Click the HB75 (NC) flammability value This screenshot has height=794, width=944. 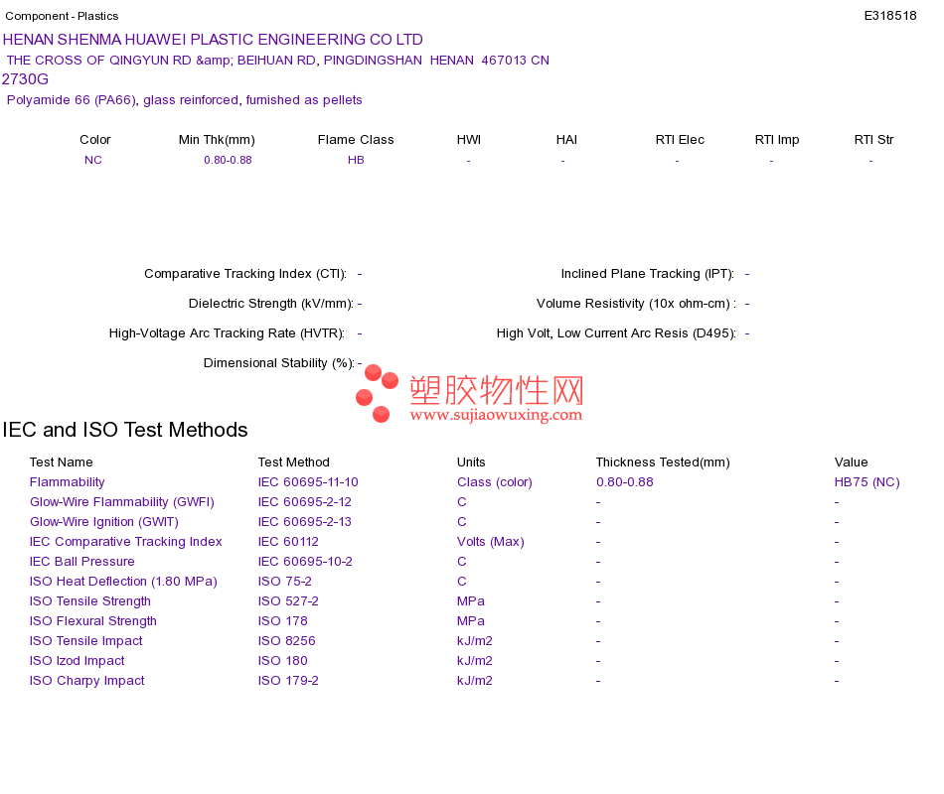(x=866, y=481)
